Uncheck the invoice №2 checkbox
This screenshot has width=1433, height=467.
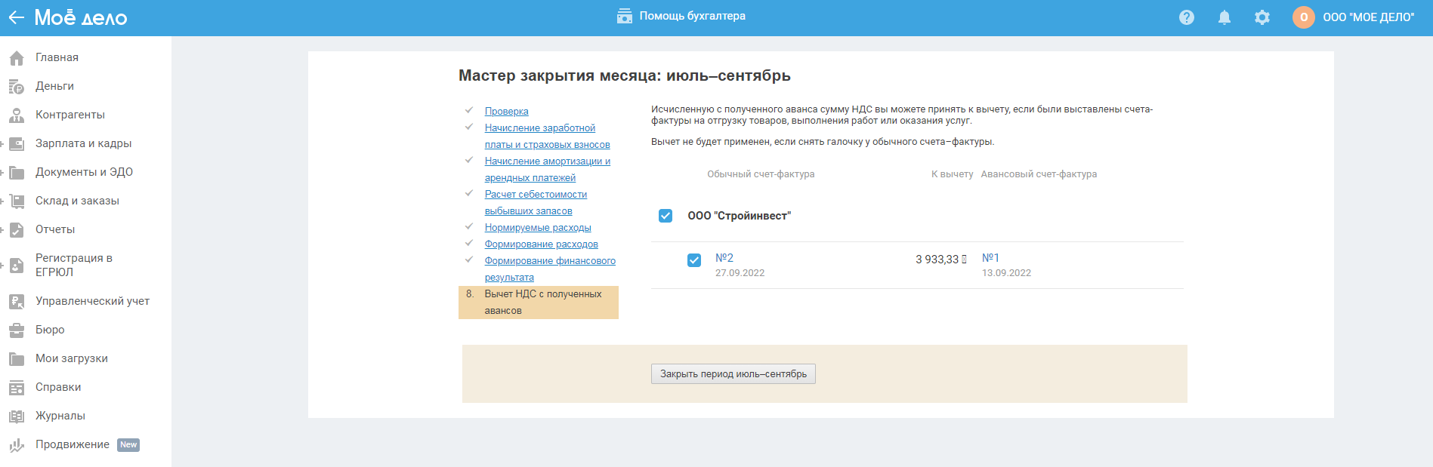tap(694, 260)
